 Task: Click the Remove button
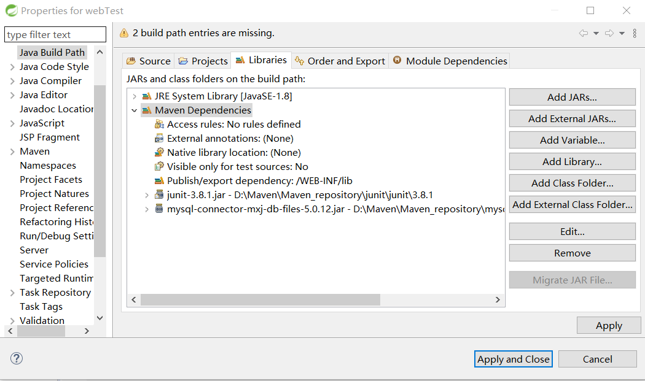coord(572,253)
